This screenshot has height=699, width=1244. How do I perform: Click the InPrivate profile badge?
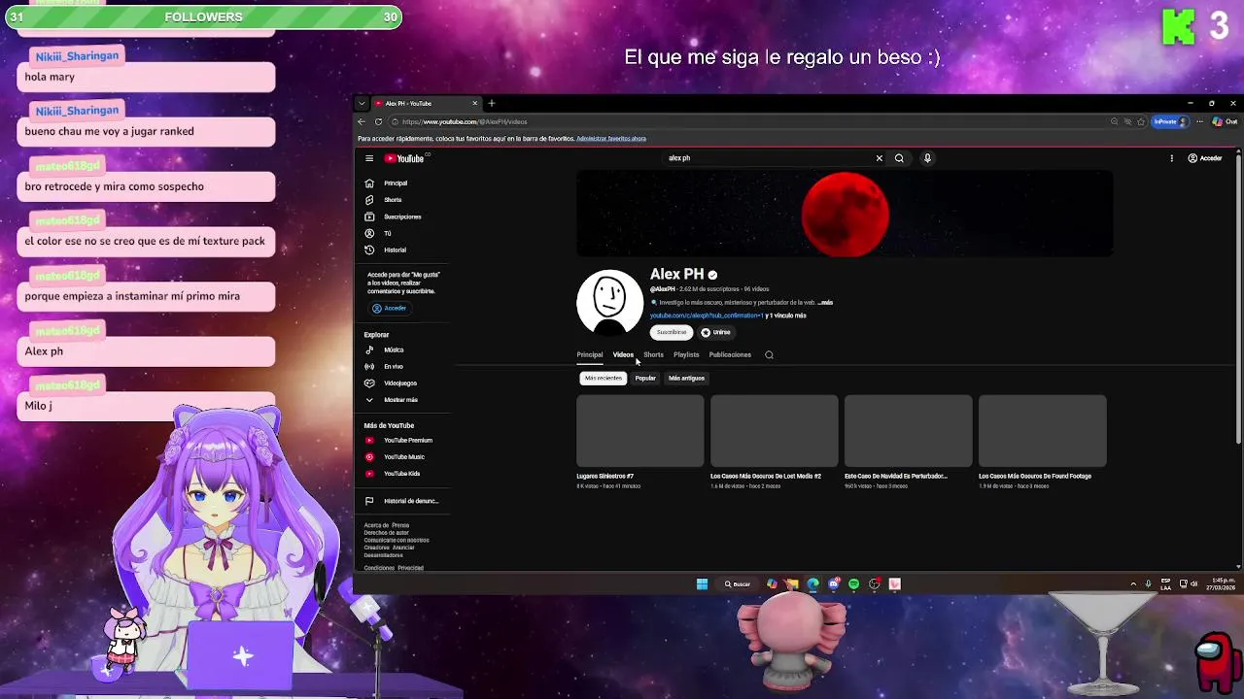click(x=1170, y=122)
